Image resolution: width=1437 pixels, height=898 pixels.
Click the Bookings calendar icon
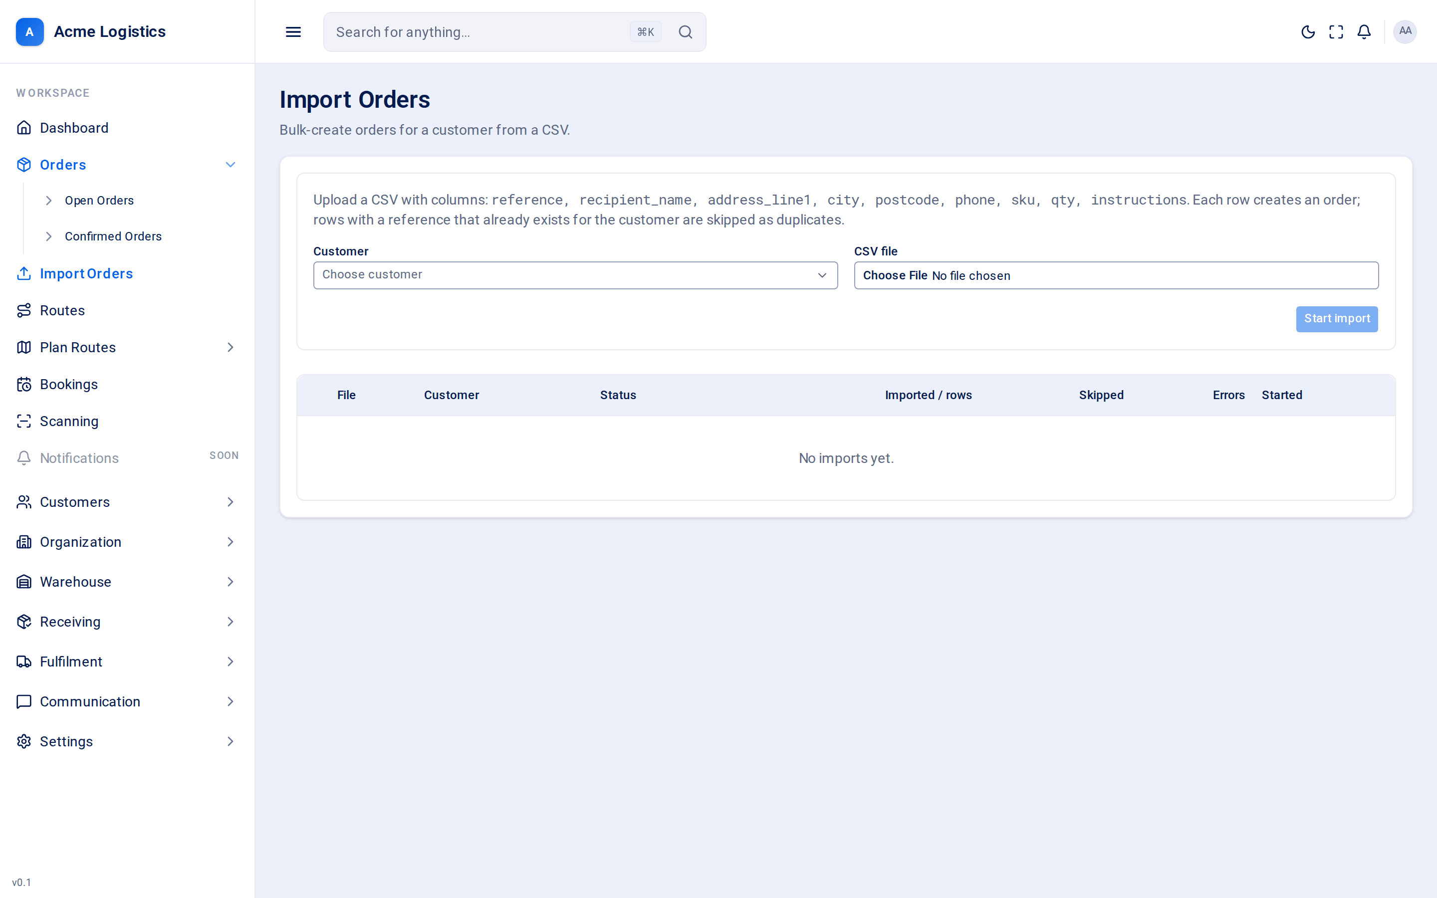[24, 384]
